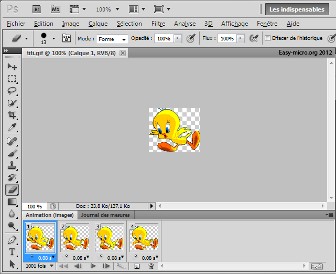
Task: Launch Adobe Bridge from Br icon
Action: pos(37,9)
